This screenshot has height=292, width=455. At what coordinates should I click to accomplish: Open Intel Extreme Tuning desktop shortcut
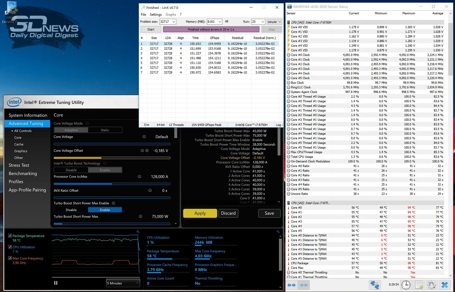pos(12,12)
